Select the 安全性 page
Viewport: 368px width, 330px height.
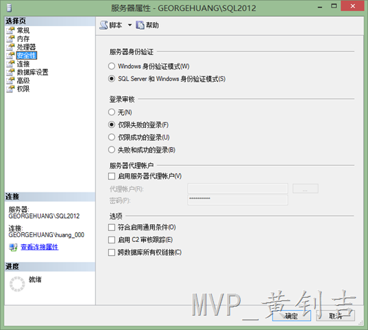coord(26,56)
